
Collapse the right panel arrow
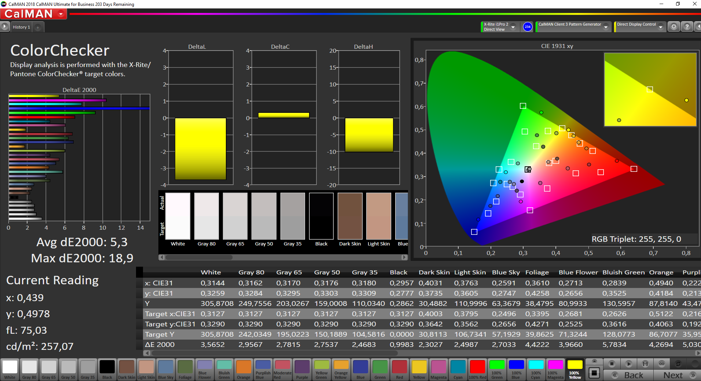pos(698,27)
